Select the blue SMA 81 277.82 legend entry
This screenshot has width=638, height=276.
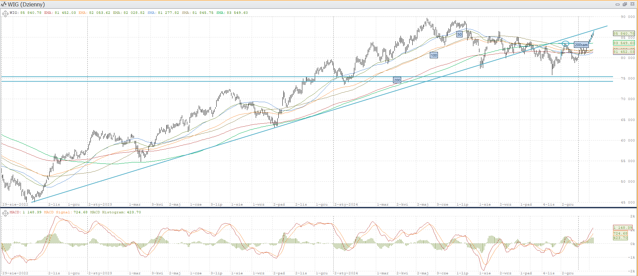(x=163, y=13)
